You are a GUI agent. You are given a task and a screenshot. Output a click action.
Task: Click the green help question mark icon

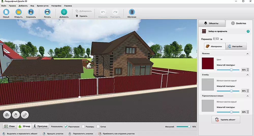pyautogui.click(x=248, y=31)
